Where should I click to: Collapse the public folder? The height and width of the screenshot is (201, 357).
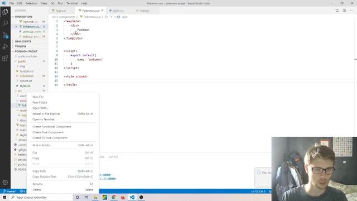coord(30,61)
